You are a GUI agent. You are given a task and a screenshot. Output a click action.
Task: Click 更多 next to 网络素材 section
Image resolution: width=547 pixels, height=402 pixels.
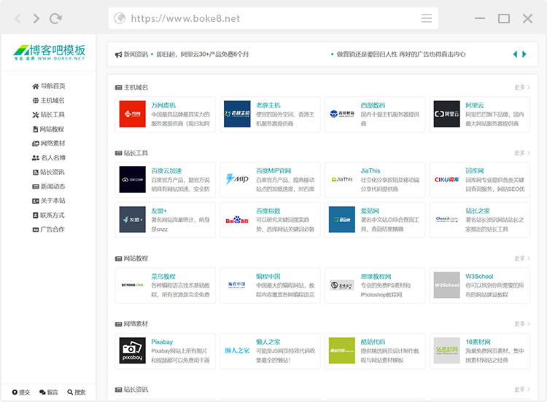[522, 324]
